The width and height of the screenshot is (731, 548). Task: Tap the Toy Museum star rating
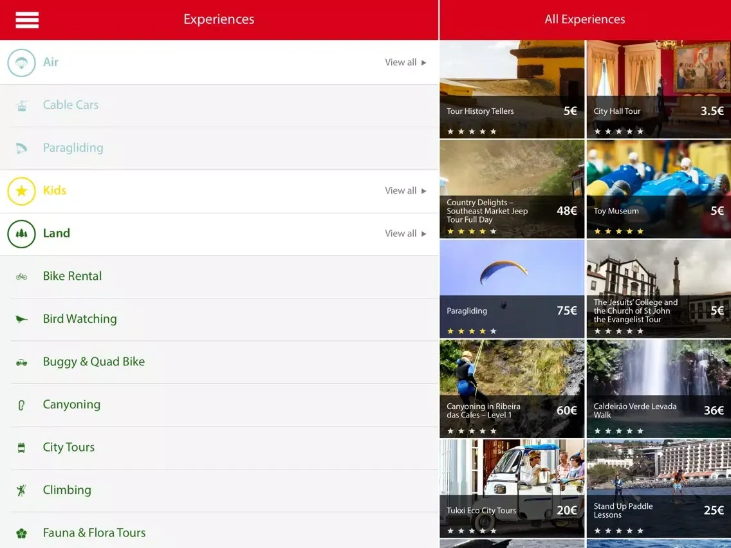pyautogui.click(x=618, y=231)
